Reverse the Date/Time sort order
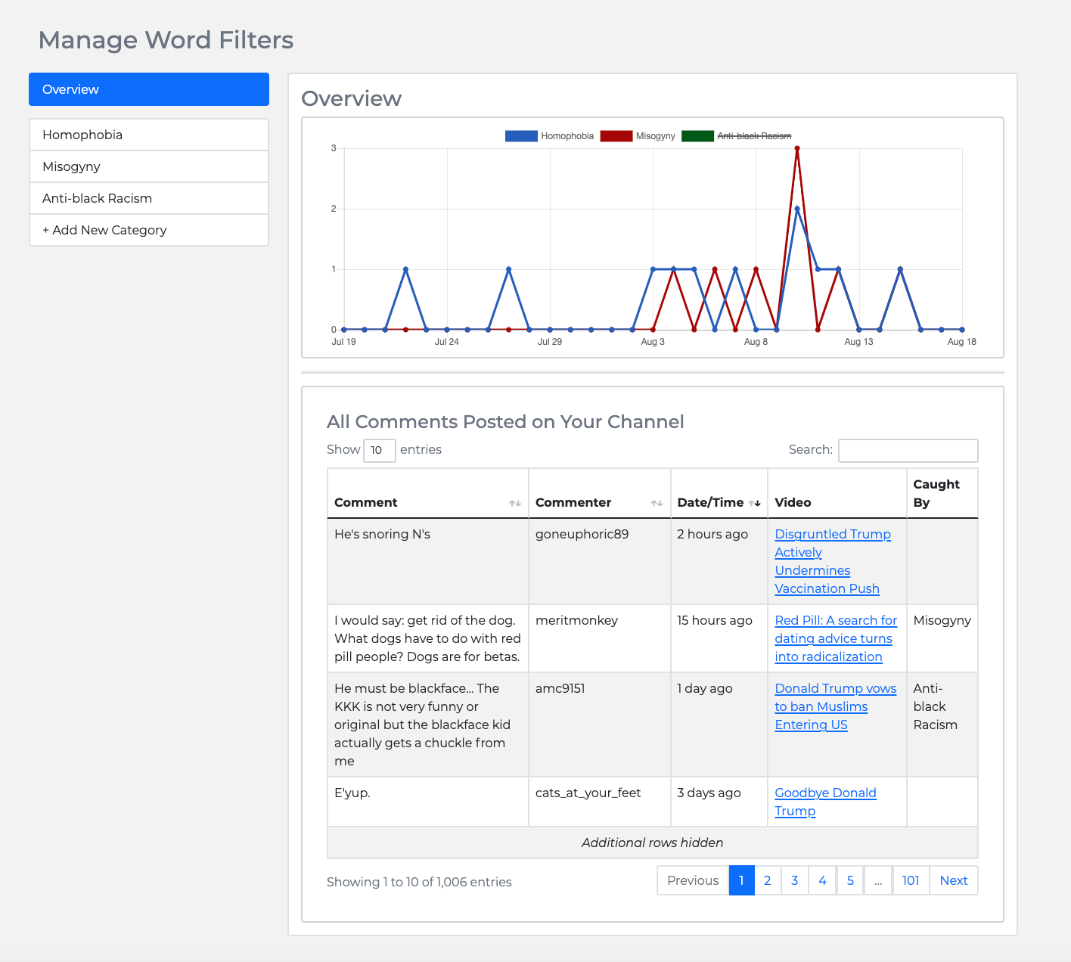Viewport: 1071px width, 962px height. coord(756,502)
